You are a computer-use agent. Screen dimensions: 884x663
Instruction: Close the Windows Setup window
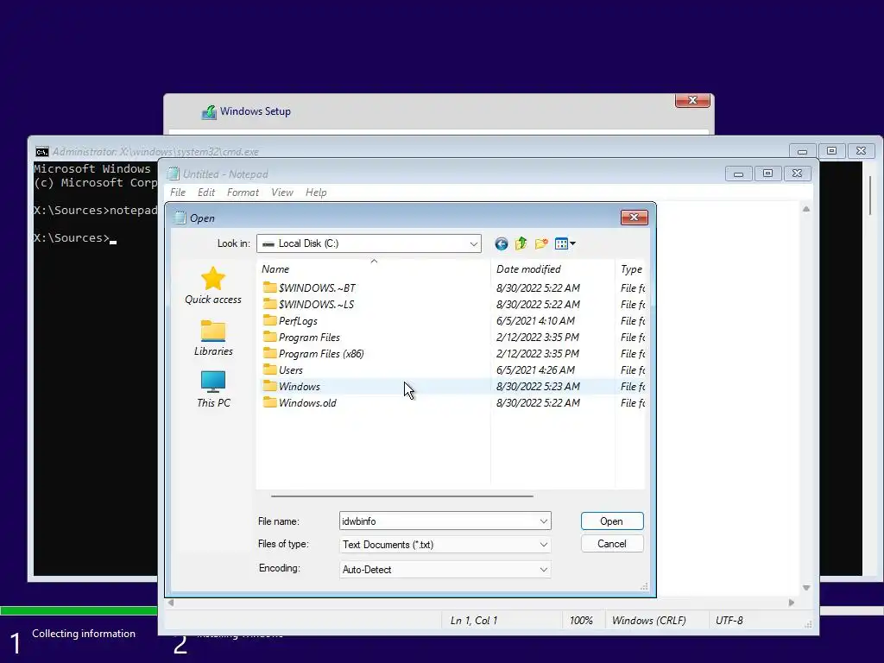point(692,100)
